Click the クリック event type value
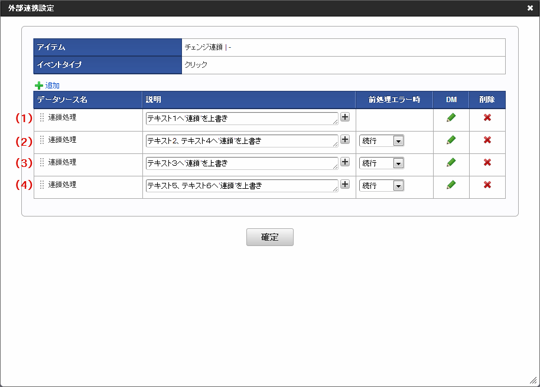540x387 pixels. click(x=196, y=65)
